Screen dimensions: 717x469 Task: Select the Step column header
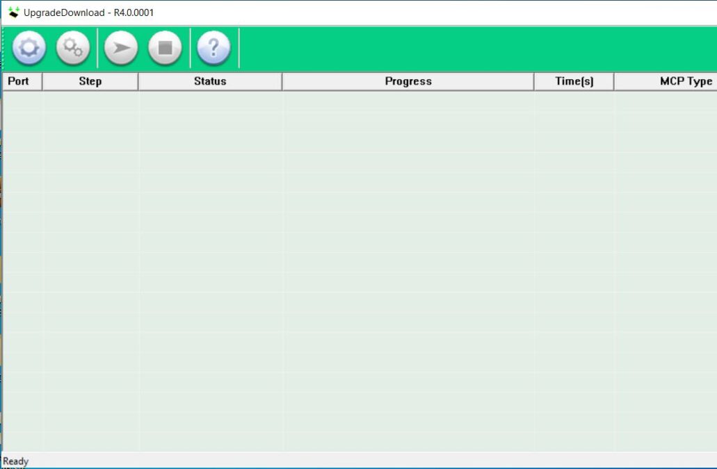(x=90, y=81)
